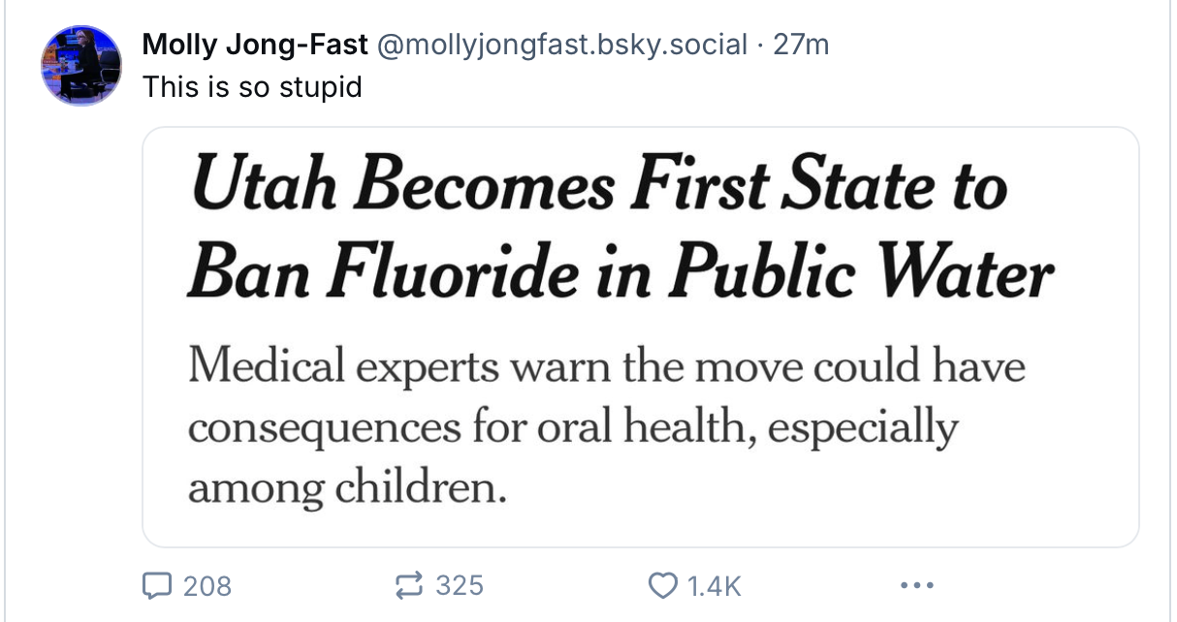Image resolution: width=1177 pixels, height=622 pixels.
Task: Open the post text "This is so stupid"
Action: pyautogui.click(x=252, y=87)
